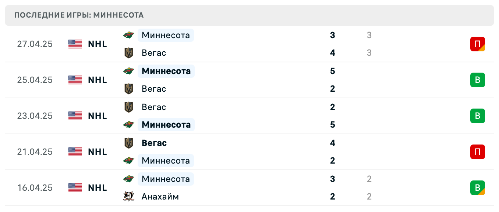Image resolution: width=499 pixels, height=212 pixels.
Task: Click the NHL league label for 23.04.25
Action: [98, 116]
